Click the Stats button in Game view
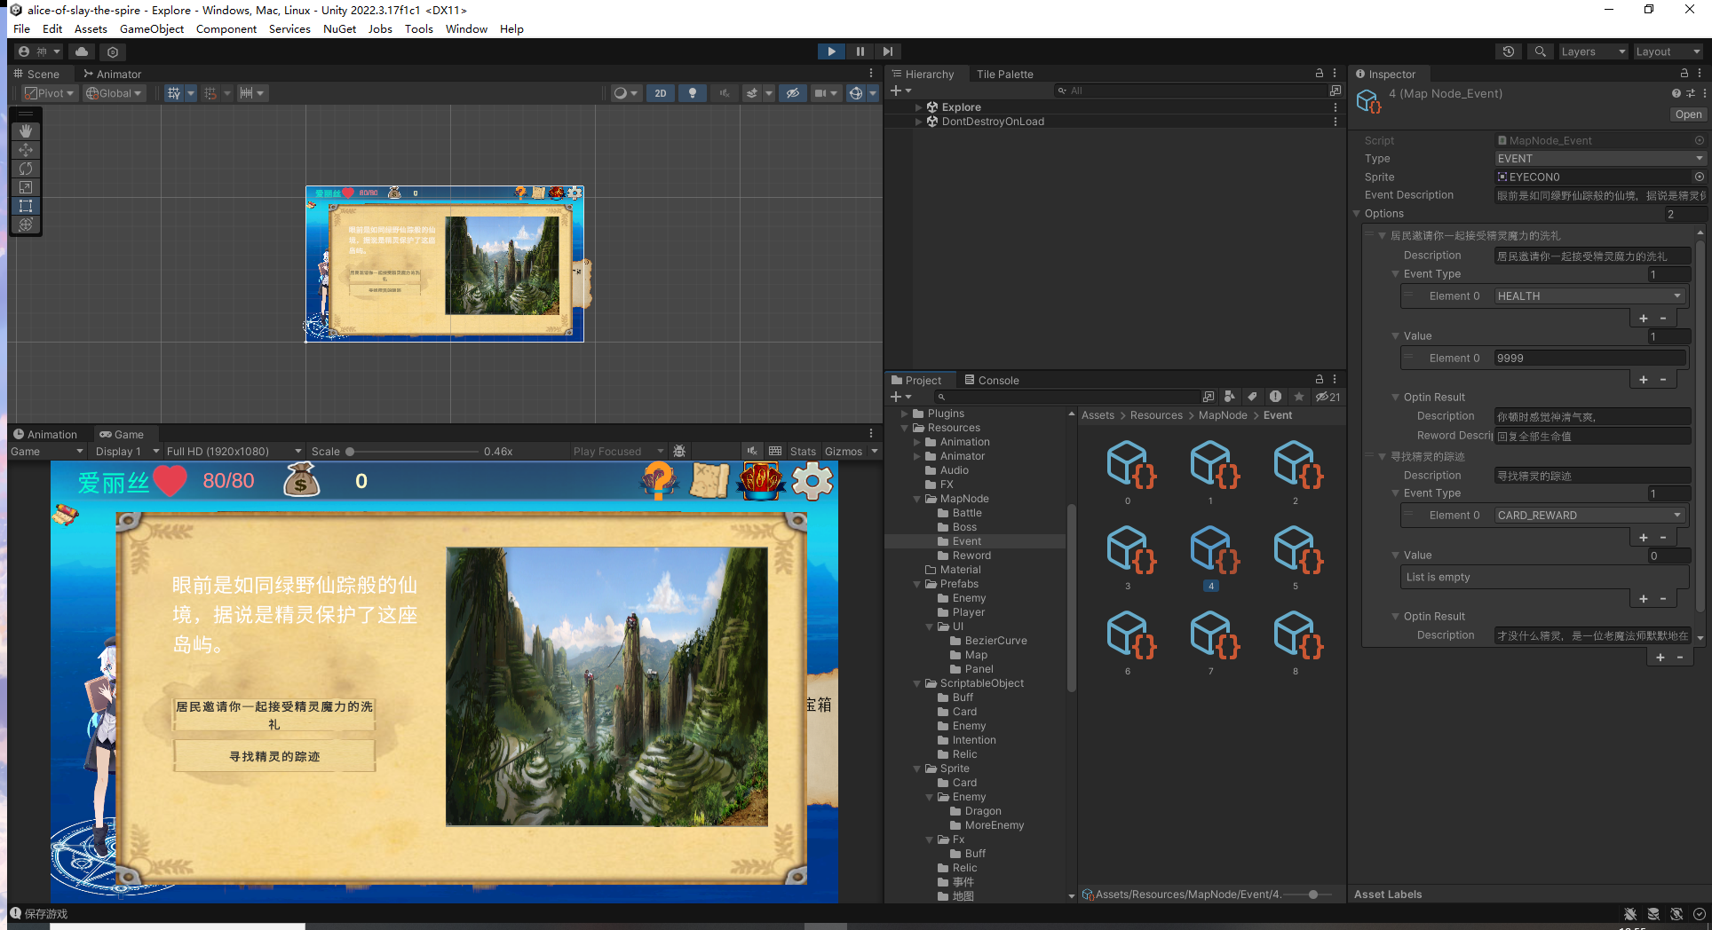1712x930 pixels. (803, 452)
